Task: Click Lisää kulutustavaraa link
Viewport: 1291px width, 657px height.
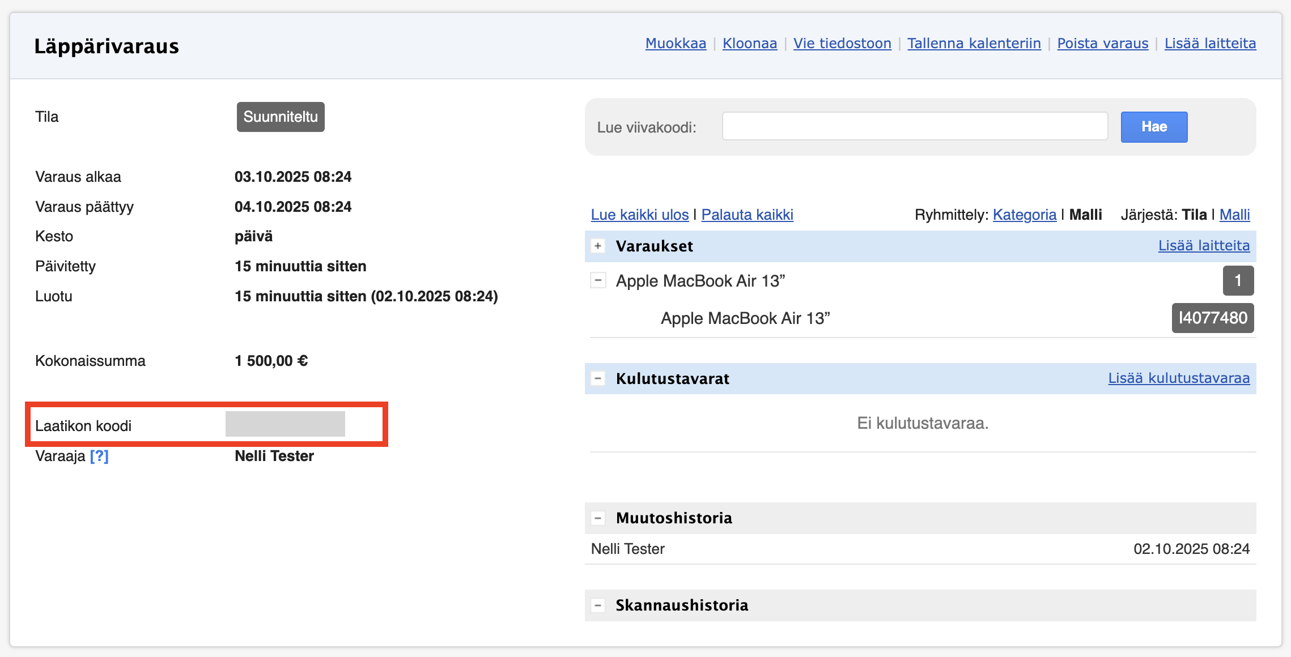Action: pyautogui.click(x=1178, y=378)
